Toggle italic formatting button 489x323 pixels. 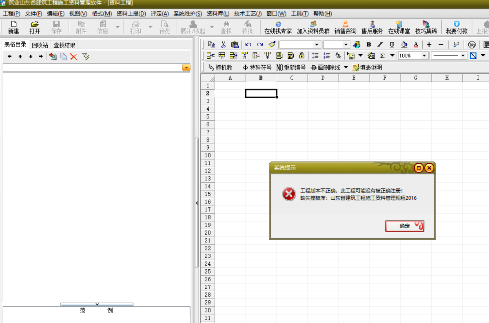380,45
